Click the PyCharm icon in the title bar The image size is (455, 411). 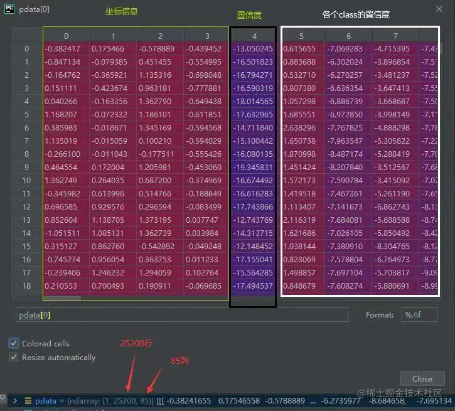9,9
